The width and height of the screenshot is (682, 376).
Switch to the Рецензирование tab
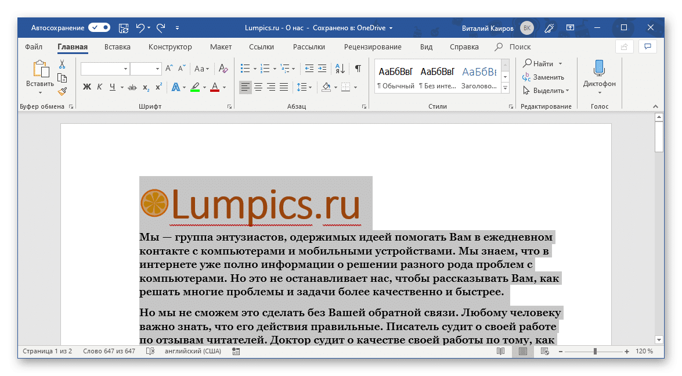pos(372,47)
